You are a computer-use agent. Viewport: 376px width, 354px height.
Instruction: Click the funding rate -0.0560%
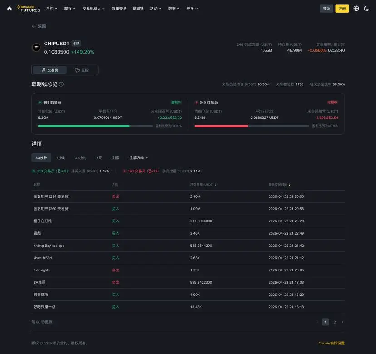[x=317, y=50]
